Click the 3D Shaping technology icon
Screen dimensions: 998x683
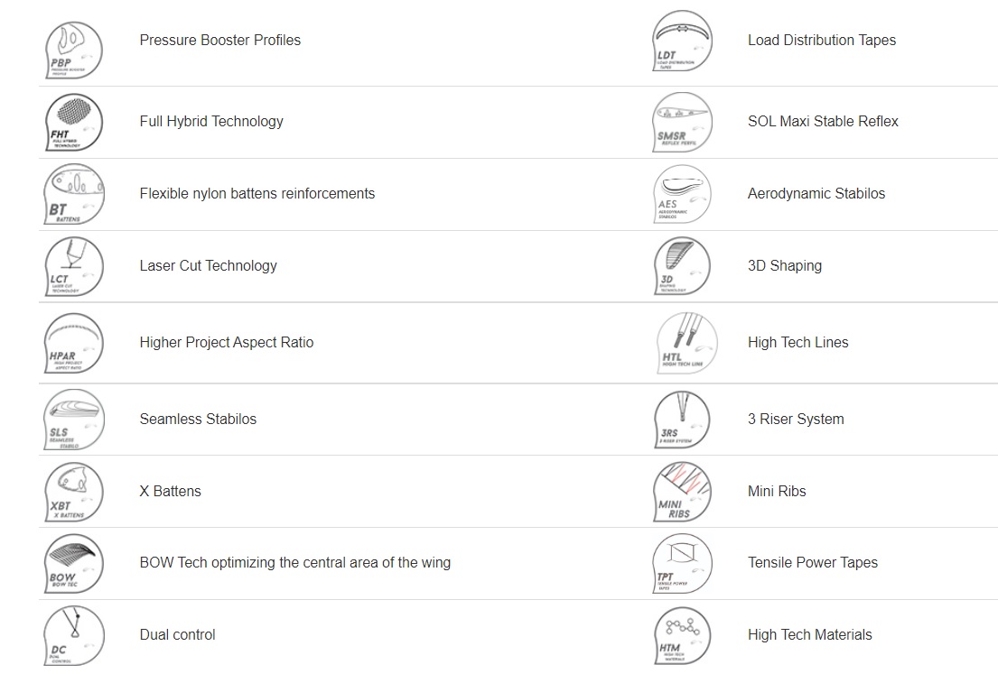pyautogui.click(x=682, y=266)
